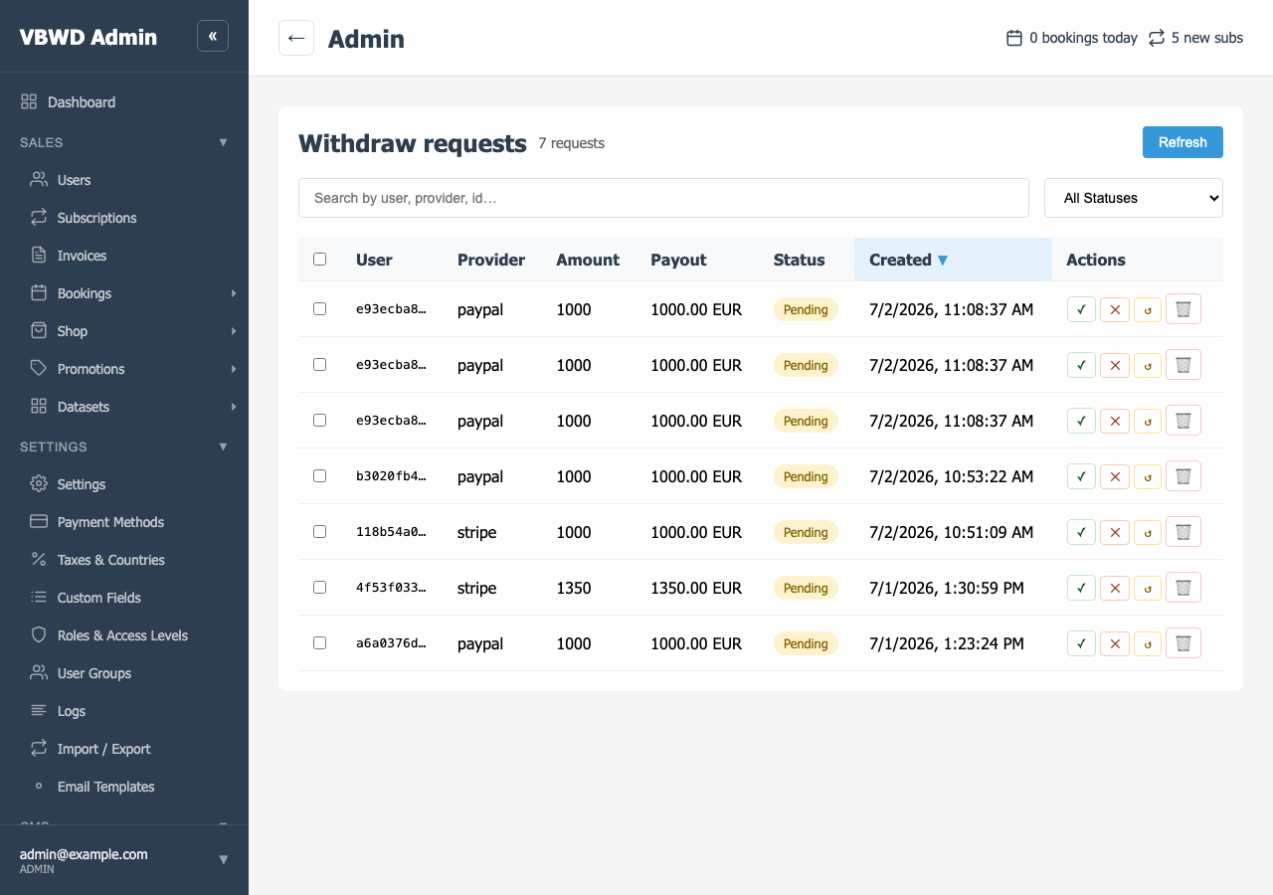Click the search by user, provider, id field
Viewport: 1273px width, 895px height.
click(x=663, y=198)
